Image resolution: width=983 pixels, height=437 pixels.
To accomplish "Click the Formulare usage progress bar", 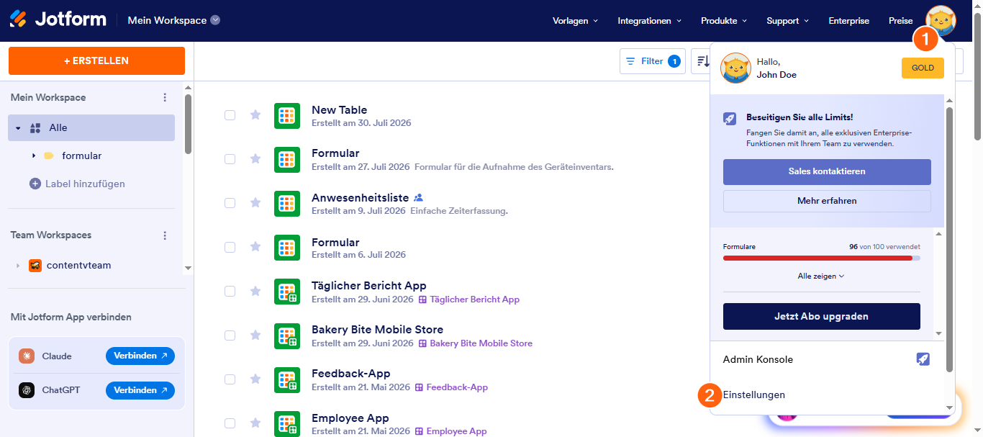I will click(821, 258).
